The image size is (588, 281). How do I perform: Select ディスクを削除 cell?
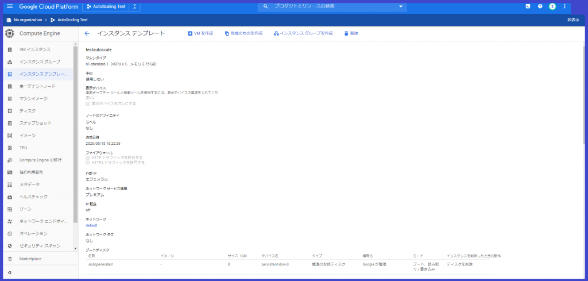(460, 264)
